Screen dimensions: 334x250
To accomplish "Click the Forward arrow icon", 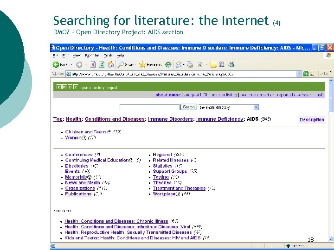I will 79,65.
